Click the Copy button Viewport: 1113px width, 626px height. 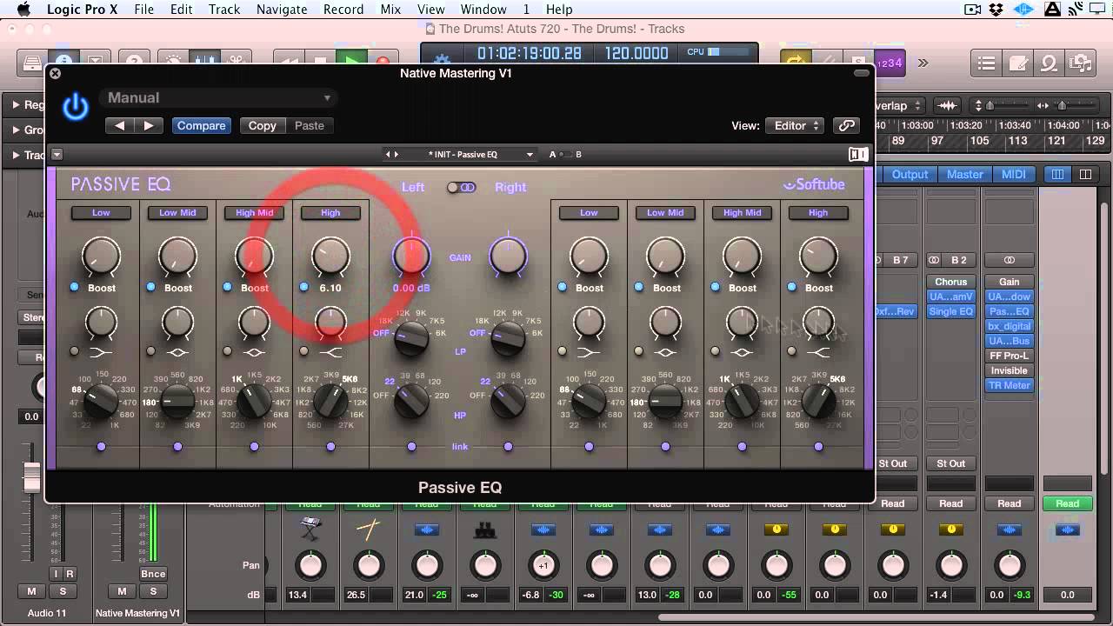(262, 126)
